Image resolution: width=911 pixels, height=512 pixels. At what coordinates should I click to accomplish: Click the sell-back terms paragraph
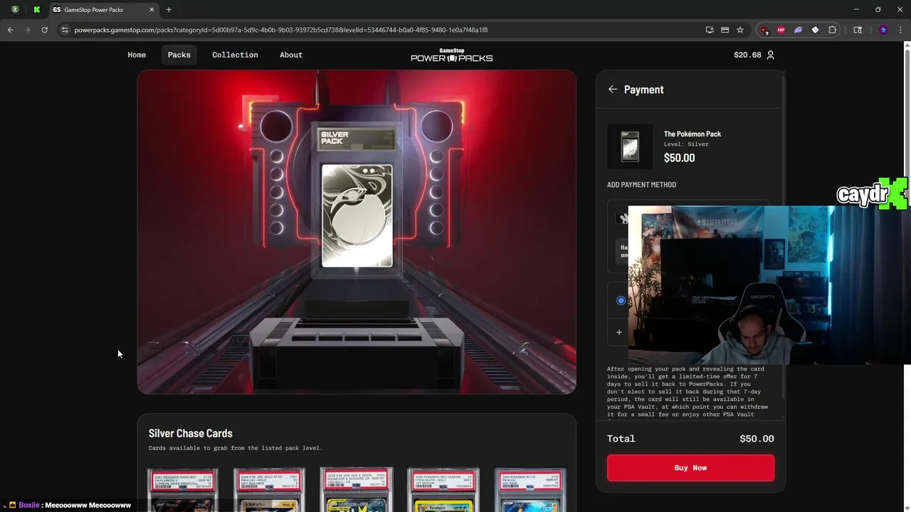coord(688,392)
